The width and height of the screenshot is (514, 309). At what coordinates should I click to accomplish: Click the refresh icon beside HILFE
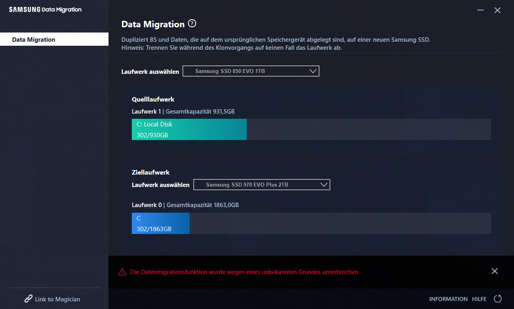coord(498,299)
